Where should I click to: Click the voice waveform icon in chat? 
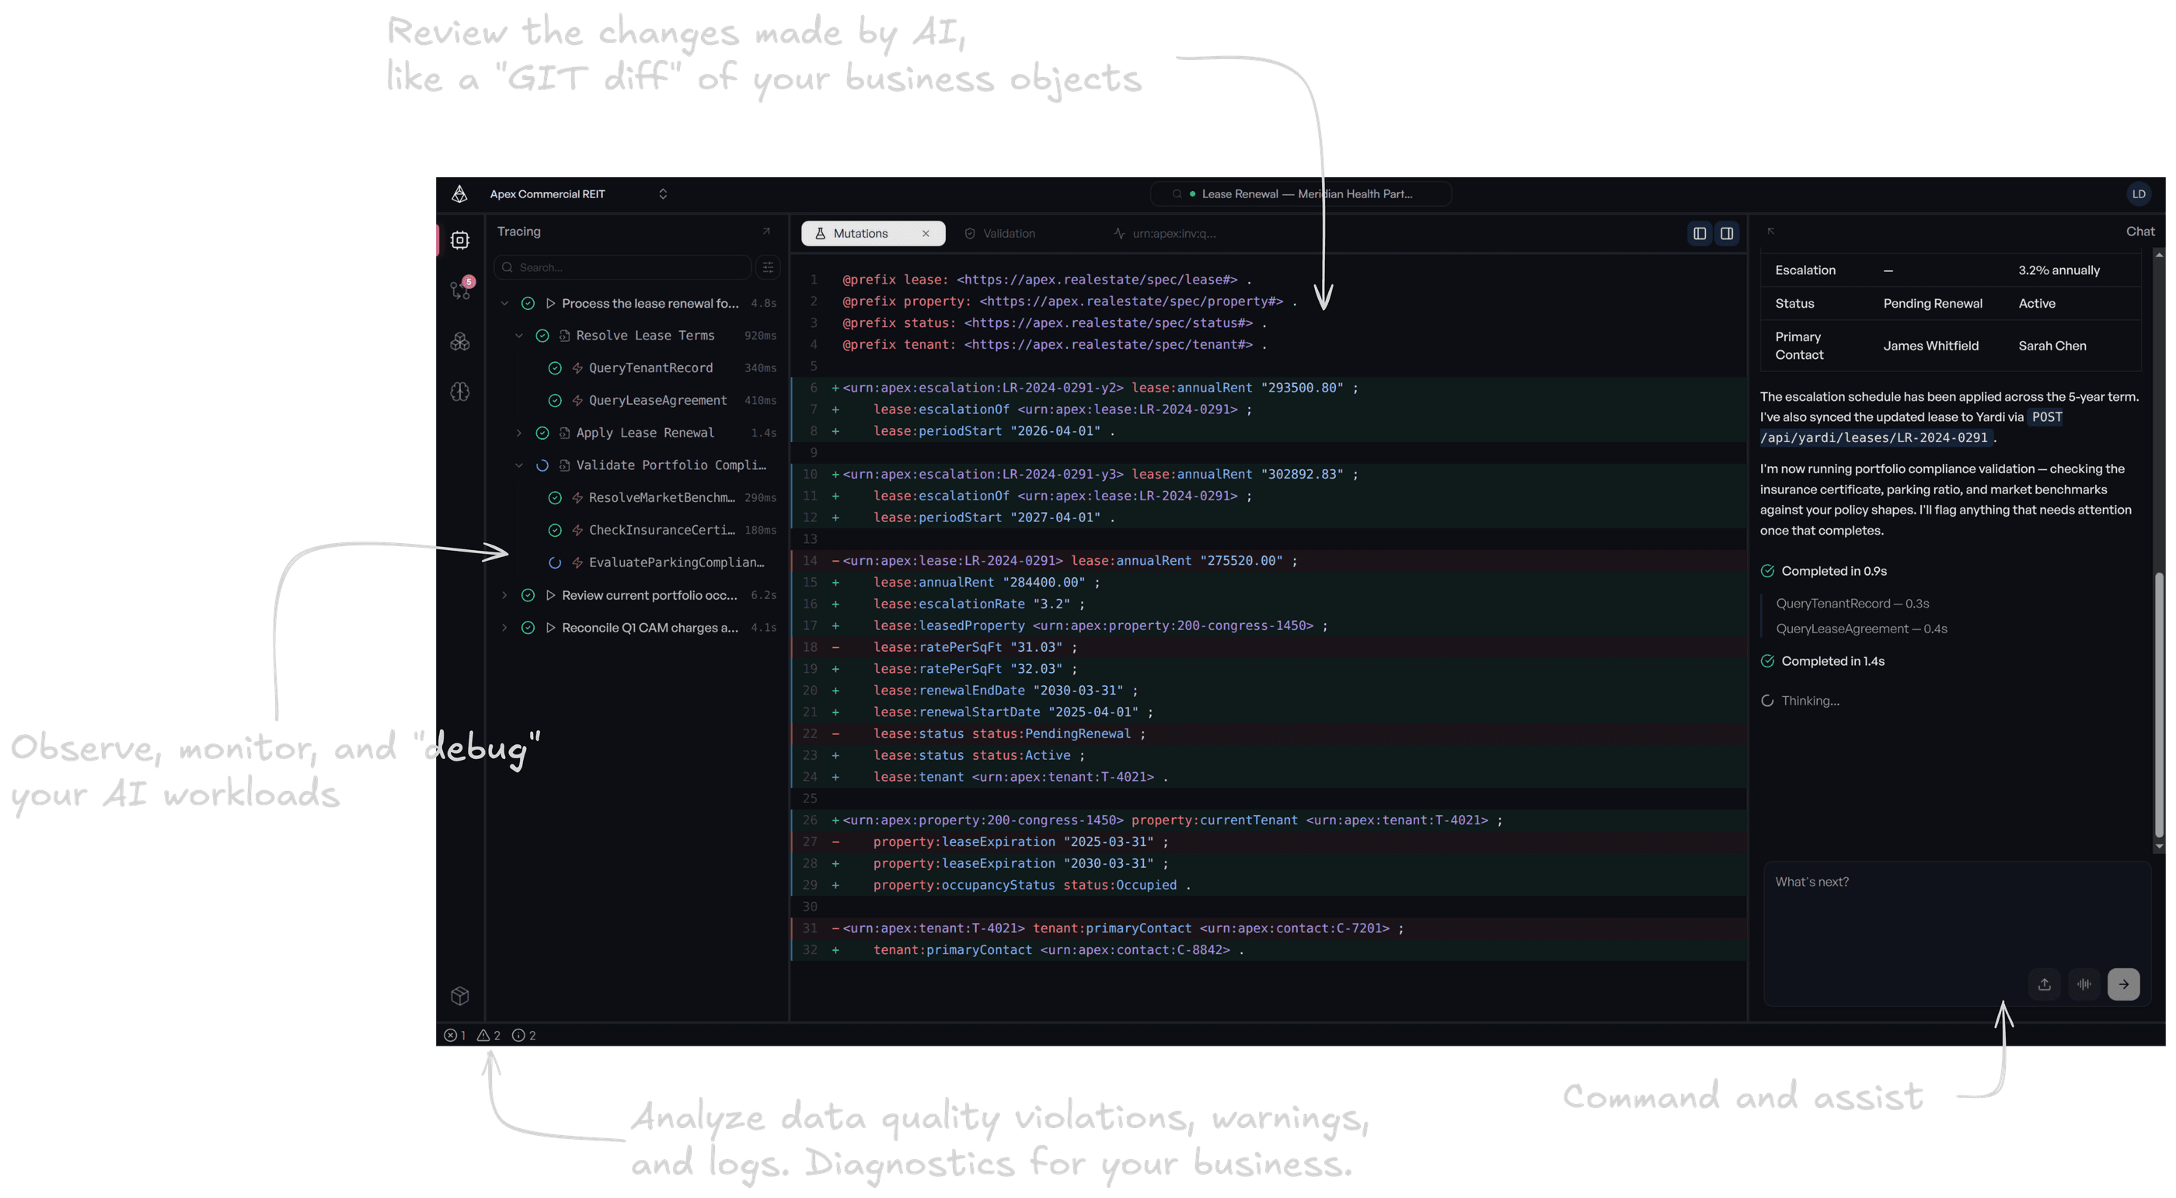click(2084, 984)
